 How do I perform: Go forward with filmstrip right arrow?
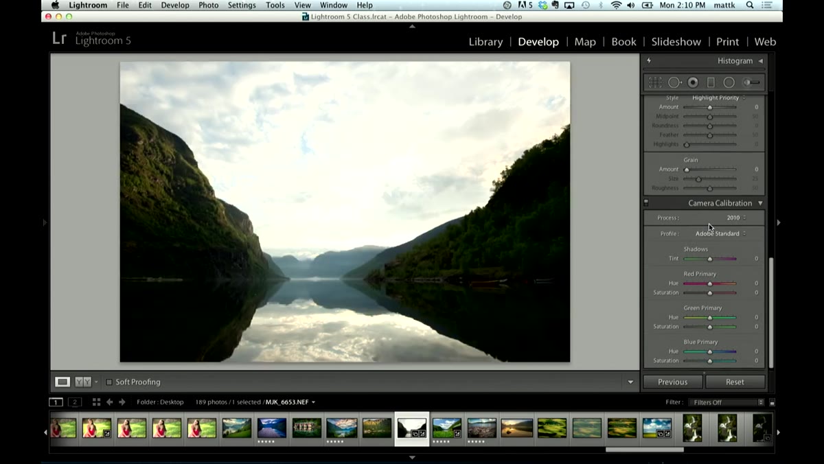[x=122, y=402]
